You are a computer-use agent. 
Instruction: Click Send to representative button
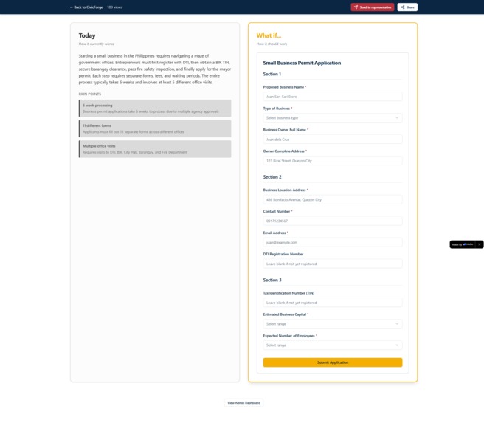click(x=373, y=7)
